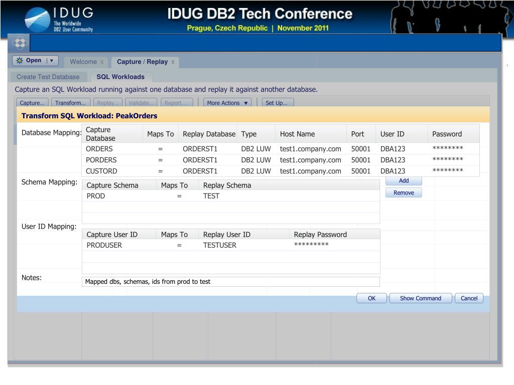Screen dimensions: 514x385
Task: Click the Validate... toolbar button
Action: [x=141, y=103]
